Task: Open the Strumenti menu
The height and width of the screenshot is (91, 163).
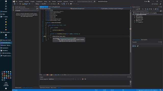Action: (60, 2)
